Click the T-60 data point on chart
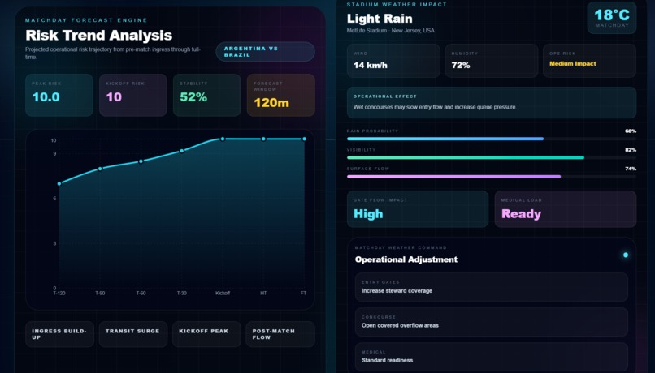 tap(141, 161)
